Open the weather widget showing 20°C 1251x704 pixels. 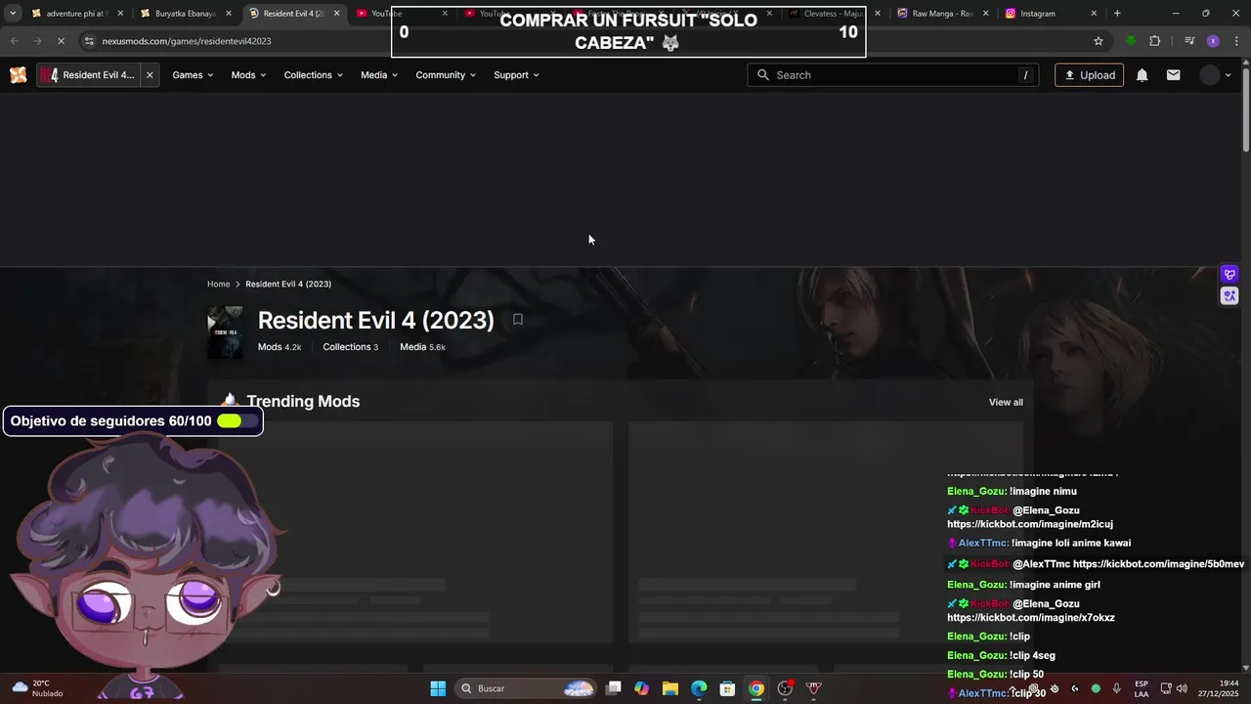pos(37,688)
